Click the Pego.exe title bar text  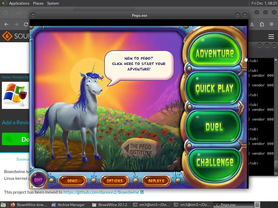tap(139, 15)
